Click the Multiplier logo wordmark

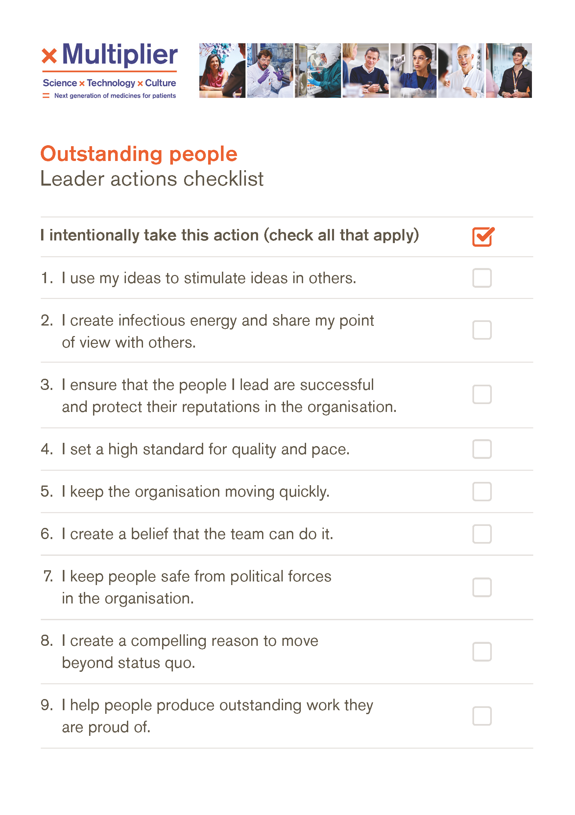point(120,54)
